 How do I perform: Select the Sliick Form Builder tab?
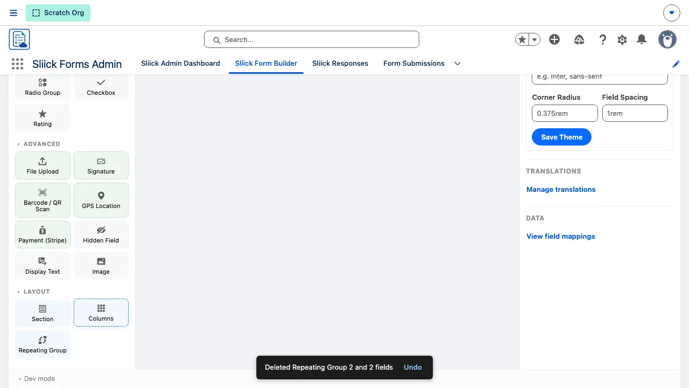click(266, 63)
